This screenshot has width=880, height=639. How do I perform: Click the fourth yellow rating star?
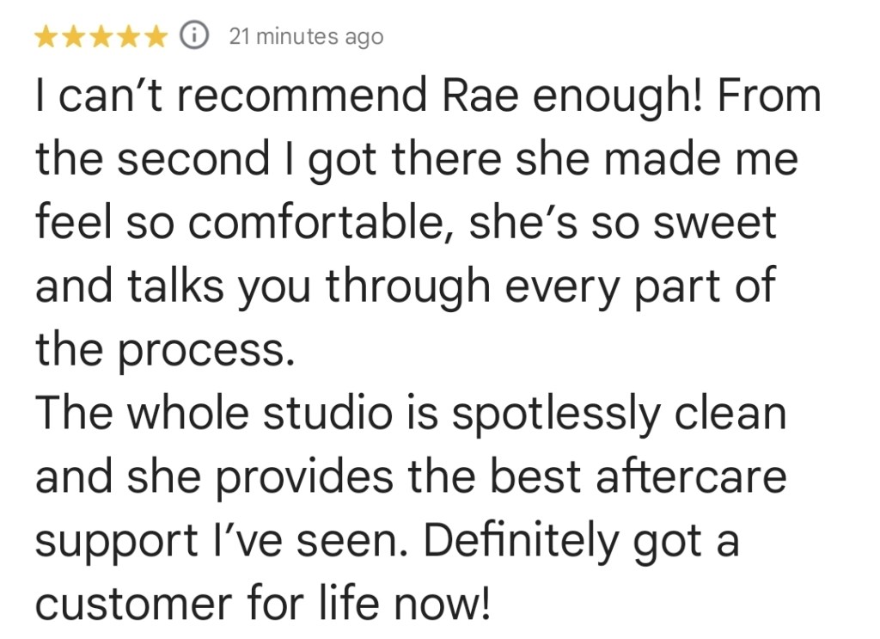129,36
